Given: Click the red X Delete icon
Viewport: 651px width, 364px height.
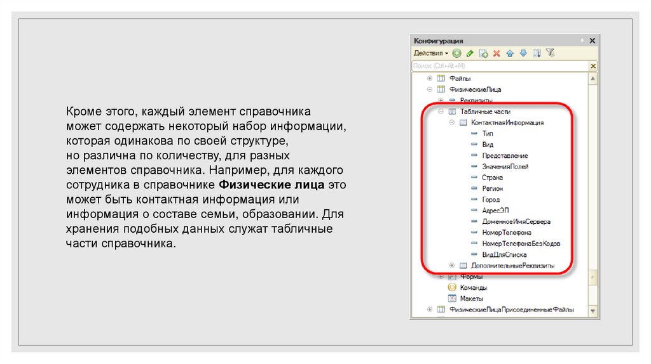Looking at the screenshot, I should (x=497, y=53).
